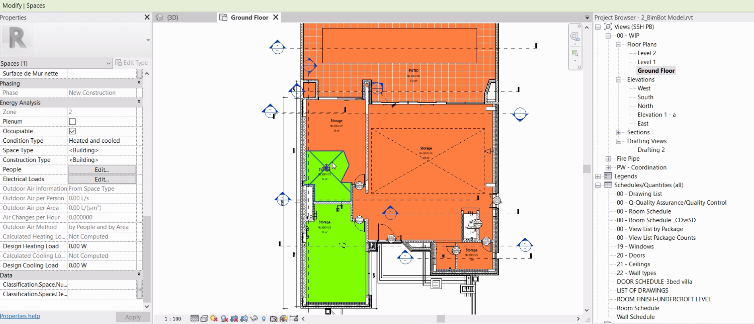Click small button beside Classification.Space.De field
This screenshot has height=324, width=754.
click(140, 294)
